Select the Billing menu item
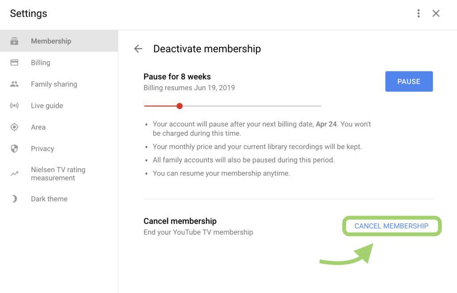Image resolution: width=457 pixels, height=293 pixels. point(59,63)
